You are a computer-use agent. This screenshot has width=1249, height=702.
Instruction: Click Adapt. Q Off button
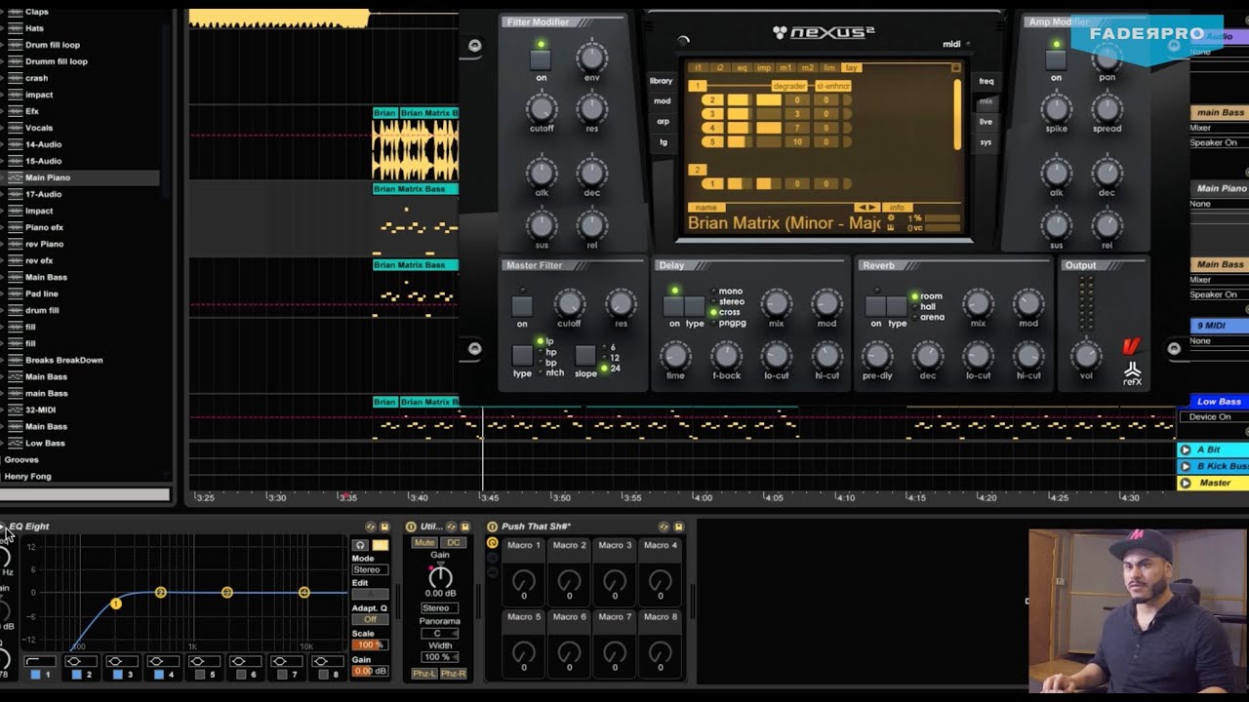pyautogui.click(x=370, y=620)
